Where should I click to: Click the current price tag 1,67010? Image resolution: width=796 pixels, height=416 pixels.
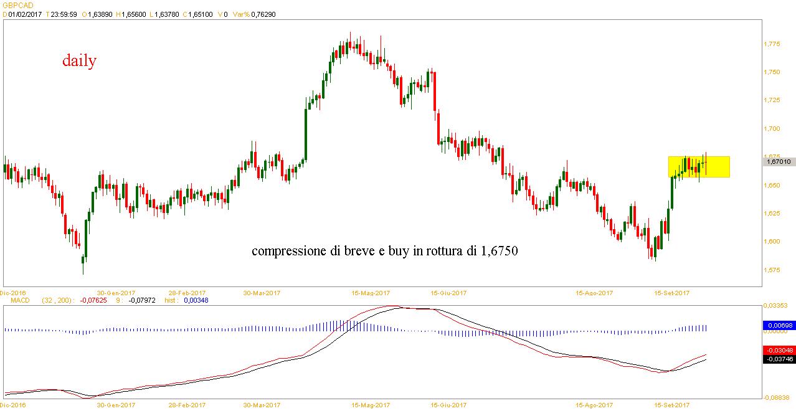point(779,162)
